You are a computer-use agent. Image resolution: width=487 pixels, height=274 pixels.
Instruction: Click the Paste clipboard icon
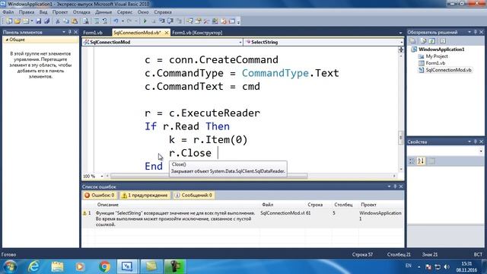[75, 21]
